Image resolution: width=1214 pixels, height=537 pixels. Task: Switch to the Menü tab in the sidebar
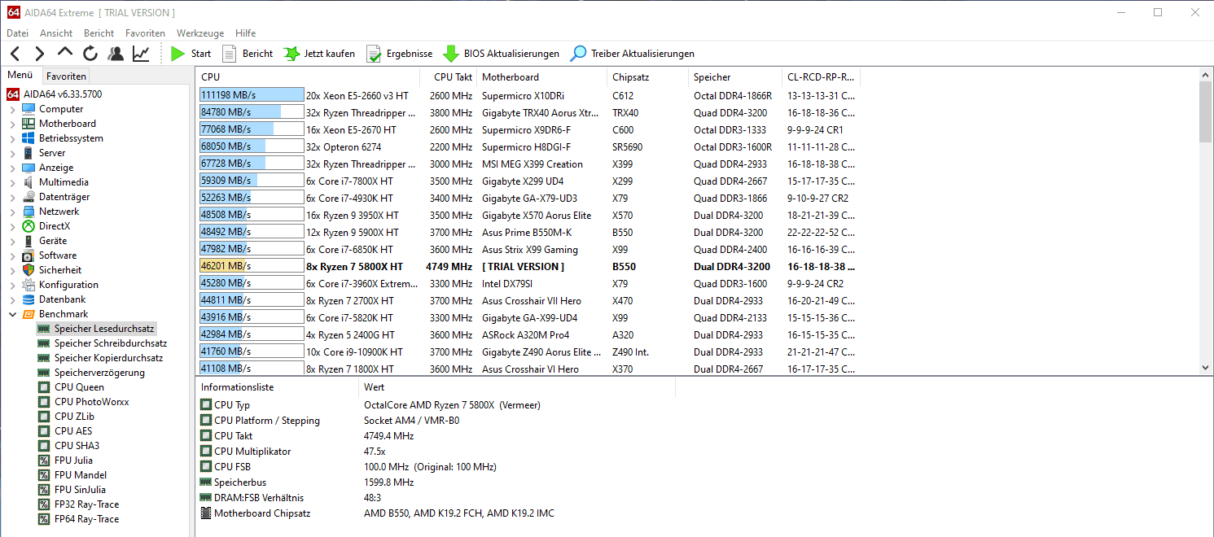pyautogui.click(x=20, y=75)
